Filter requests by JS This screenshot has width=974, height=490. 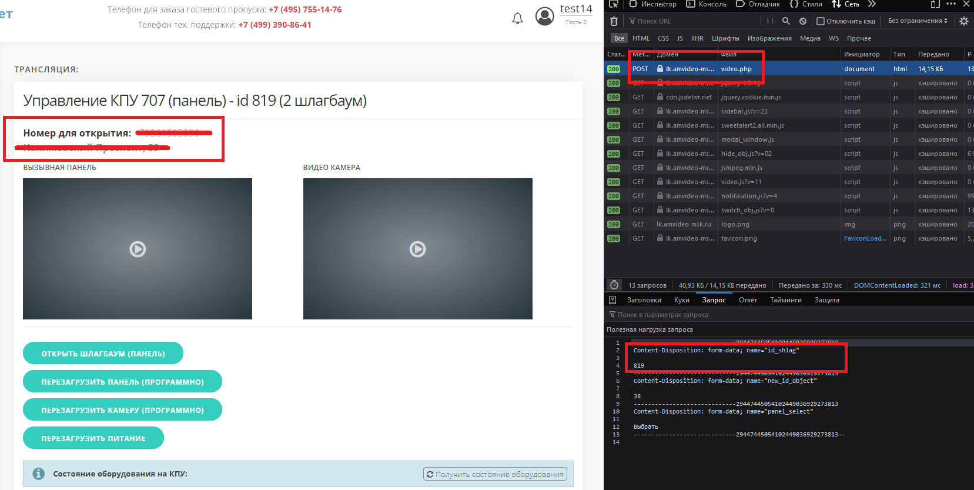680,38
